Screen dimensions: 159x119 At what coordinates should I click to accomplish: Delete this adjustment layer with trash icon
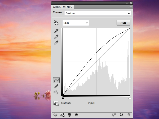129,115
